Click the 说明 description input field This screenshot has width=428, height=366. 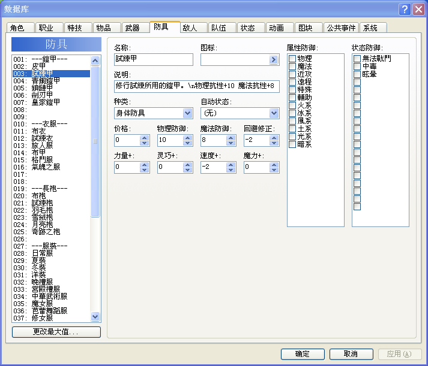coord(197,86)
